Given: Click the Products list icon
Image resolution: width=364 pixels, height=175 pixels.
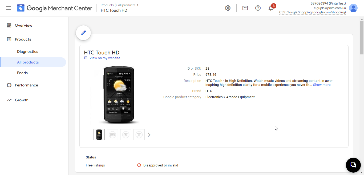Looking at the screenshot, I should coord(9,39).
